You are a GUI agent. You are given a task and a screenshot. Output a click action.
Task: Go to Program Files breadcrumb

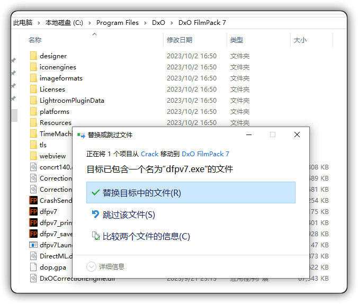point(118,23)
